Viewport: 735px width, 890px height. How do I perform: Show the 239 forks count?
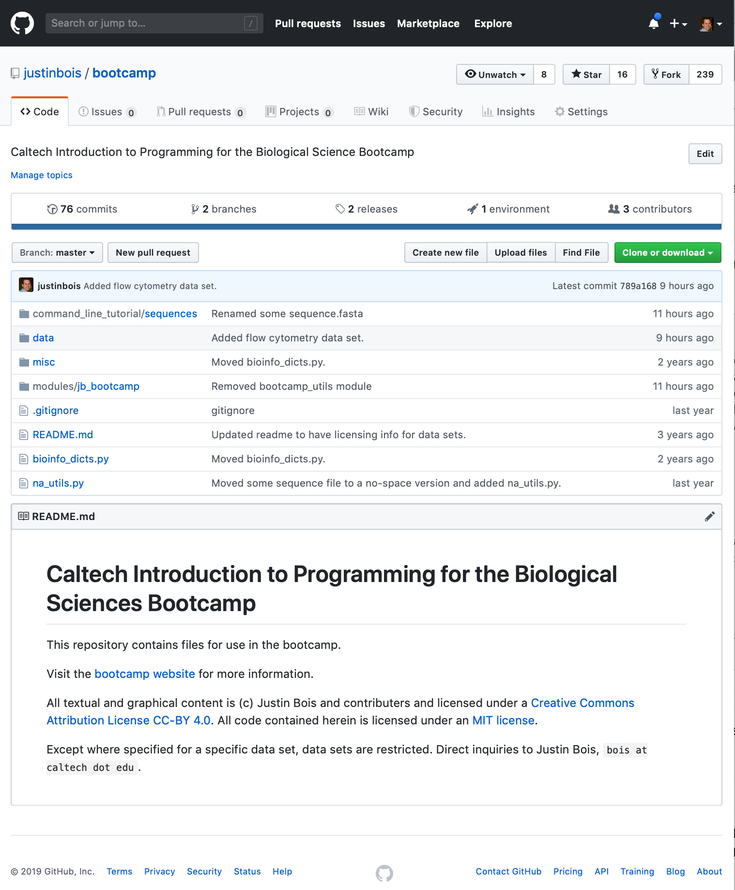tap(705, 75)
